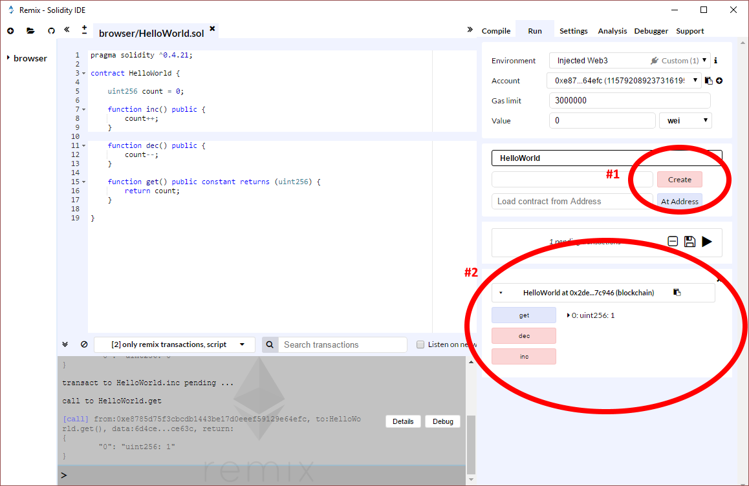
Task: Fold function dec at line 11
Action: pos(84,145)
